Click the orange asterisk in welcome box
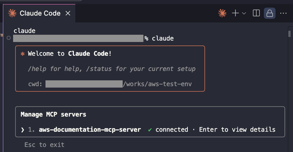This screenshot has height=152, width=293. (x=23, y=54)
